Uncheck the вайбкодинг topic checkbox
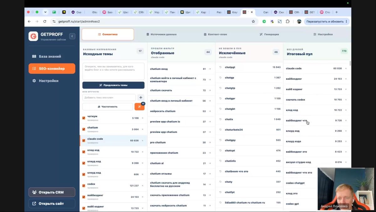The width and height of the screenshot is (376, 212). click(x=84, y=197)
